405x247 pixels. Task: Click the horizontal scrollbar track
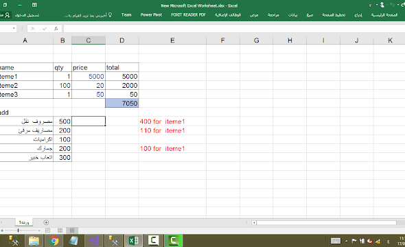(x=327, y=222)
